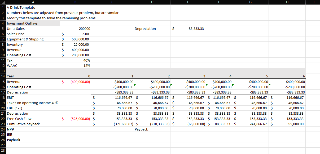Click comment flag on year 5 Operating Cost
Screen dimensions: 320x154
coord(270,85)
